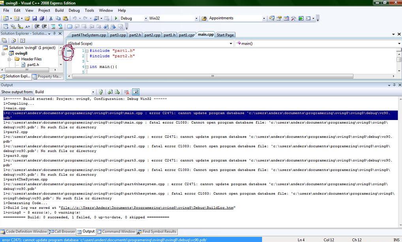Open the Build menu
Screen dimensions: 402x242
(x=59, y=10)
